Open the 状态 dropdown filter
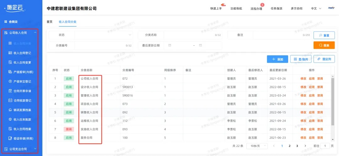 pos(104,35)
